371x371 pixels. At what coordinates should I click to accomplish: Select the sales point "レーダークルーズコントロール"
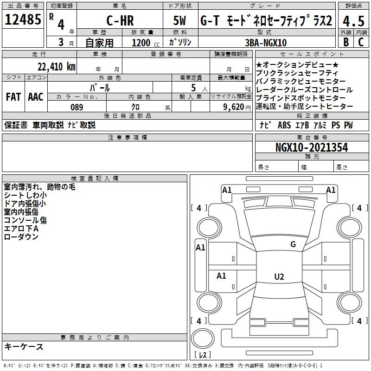[304, 90]
